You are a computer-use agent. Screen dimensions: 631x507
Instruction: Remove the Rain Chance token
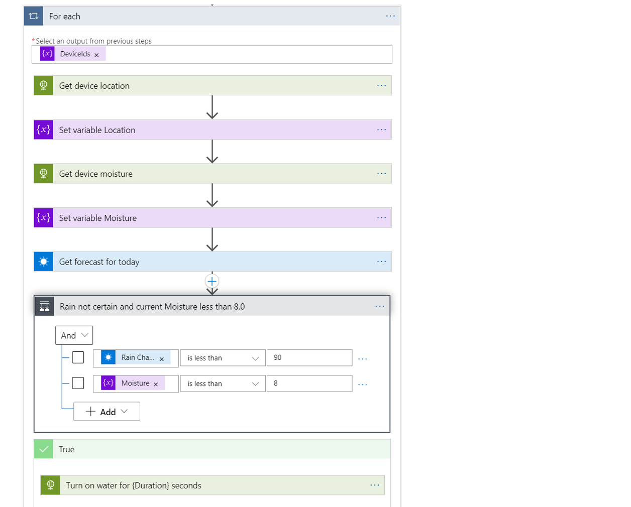[x=162, y=359]
